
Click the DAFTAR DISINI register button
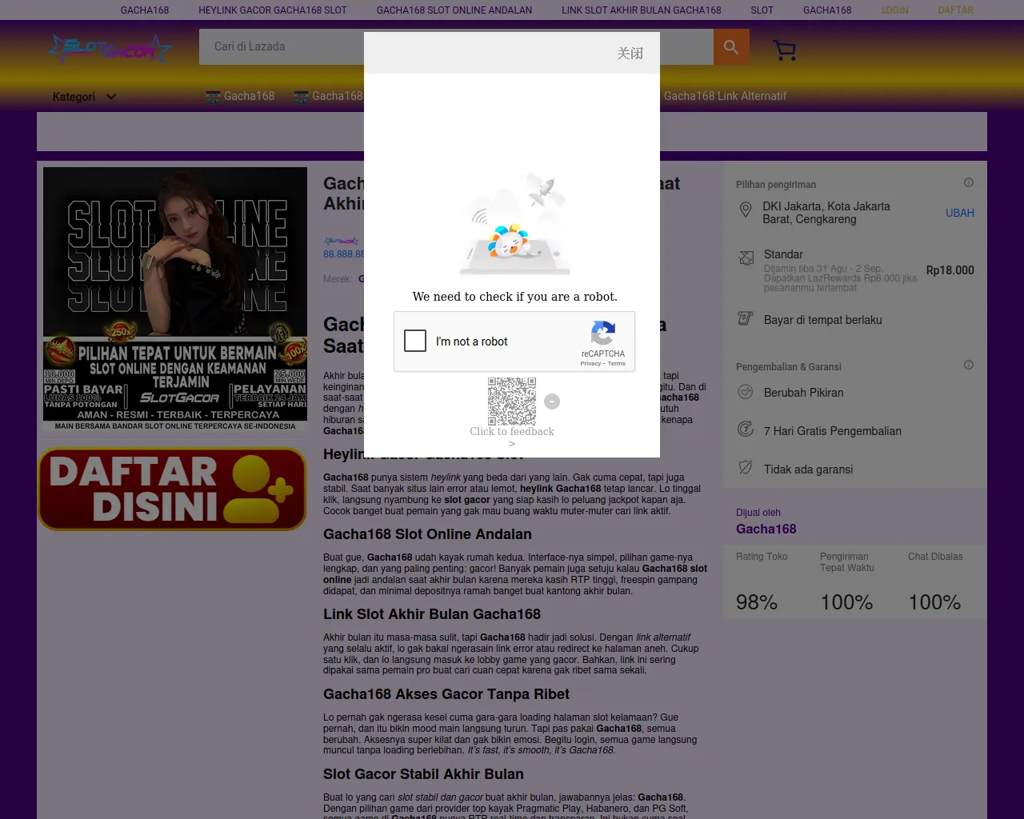pos(172,489)
